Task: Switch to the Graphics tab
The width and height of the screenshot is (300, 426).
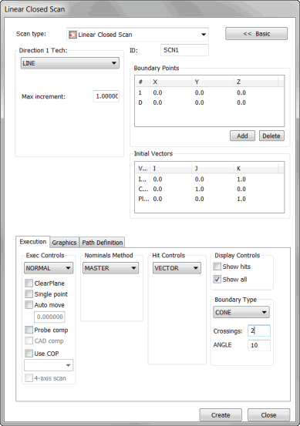Action: click(64, 243)
